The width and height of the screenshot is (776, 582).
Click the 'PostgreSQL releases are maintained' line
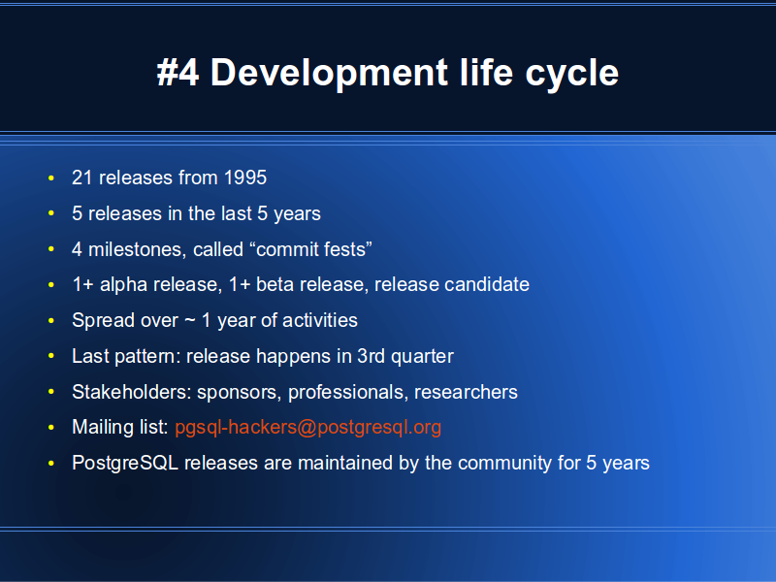click(x=360, y=463)
